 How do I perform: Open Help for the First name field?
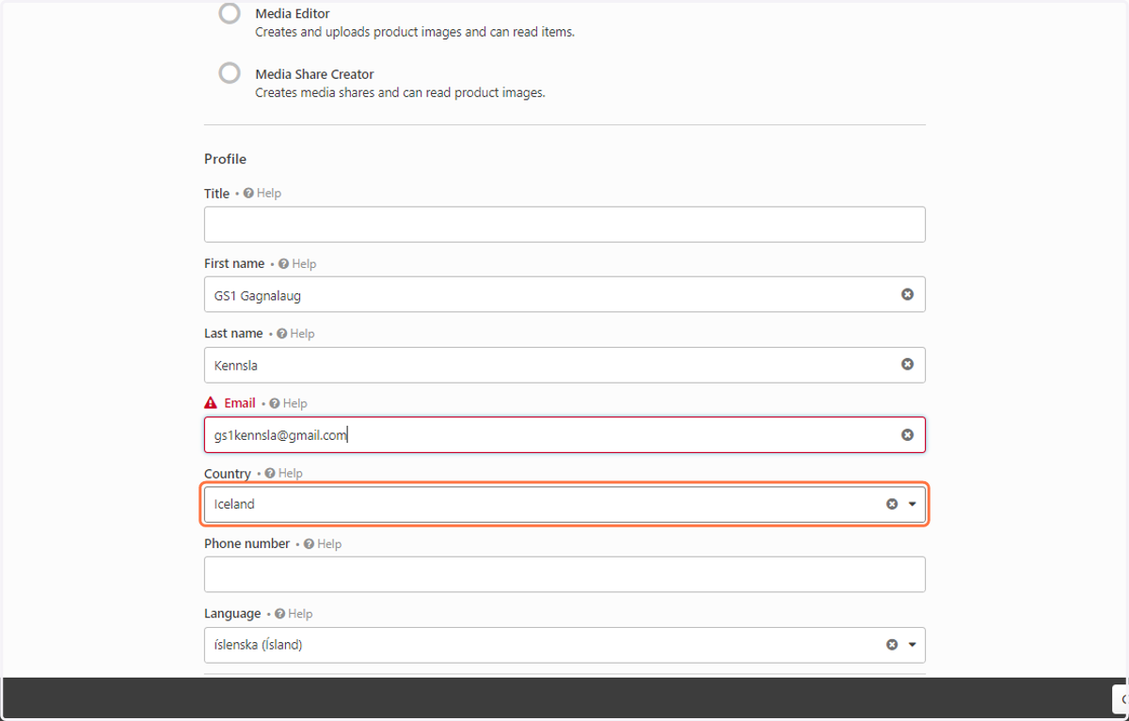(297, 263)
